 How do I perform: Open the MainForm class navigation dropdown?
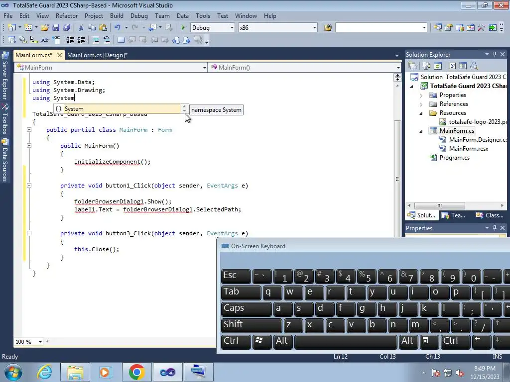[204, 68]
